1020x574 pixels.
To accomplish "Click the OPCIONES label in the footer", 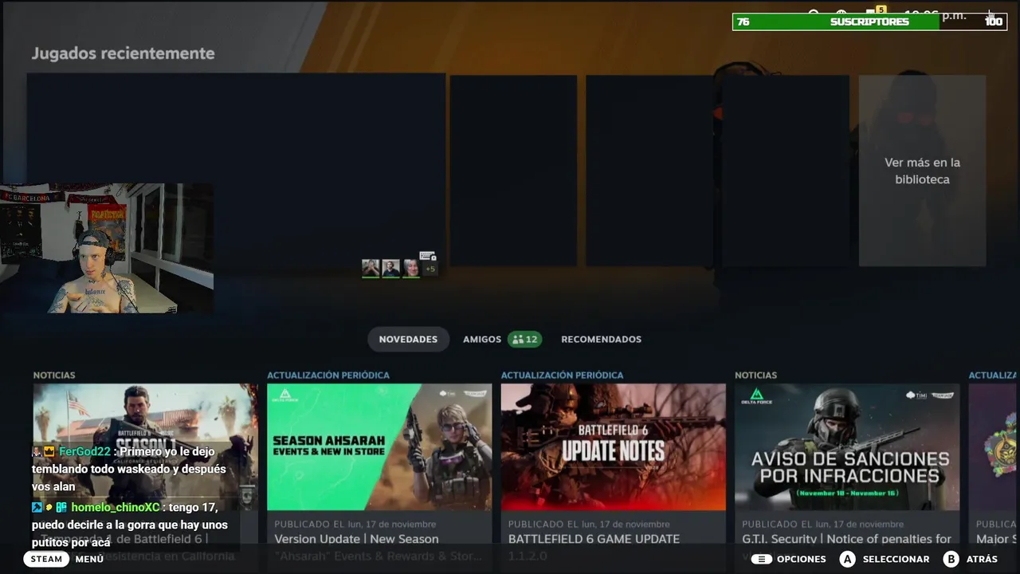I will pyautogui.click(x=801, y=559).
